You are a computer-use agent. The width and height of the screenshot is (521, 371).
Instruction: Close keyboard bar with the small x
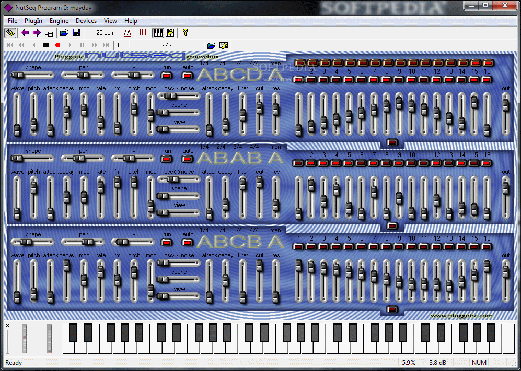8,326
